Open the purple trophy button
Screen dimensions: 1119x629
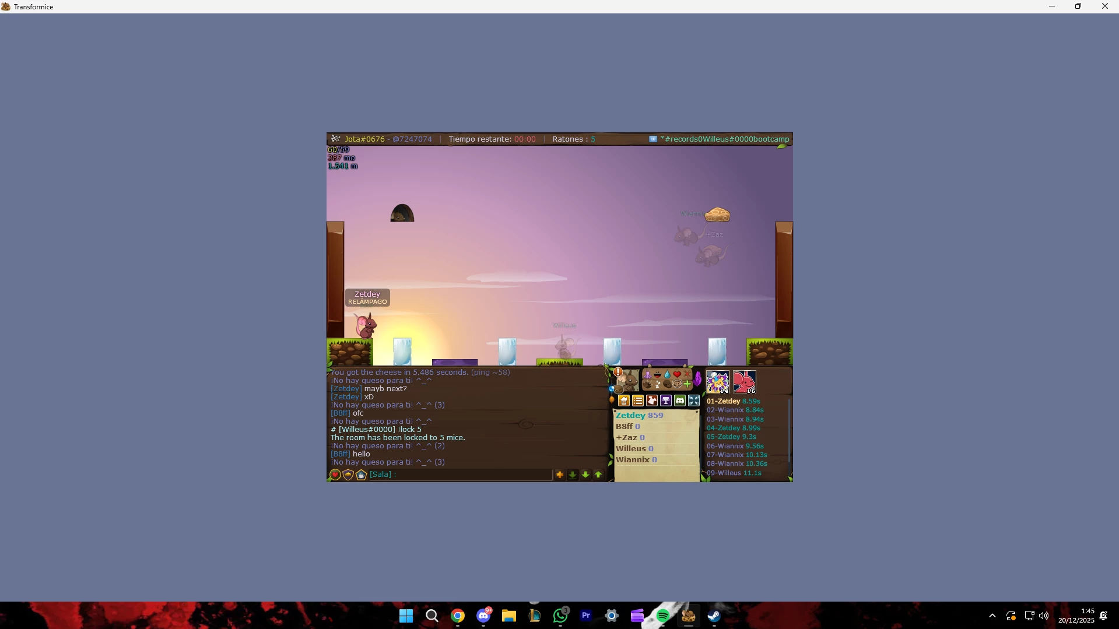click(666, 400)
